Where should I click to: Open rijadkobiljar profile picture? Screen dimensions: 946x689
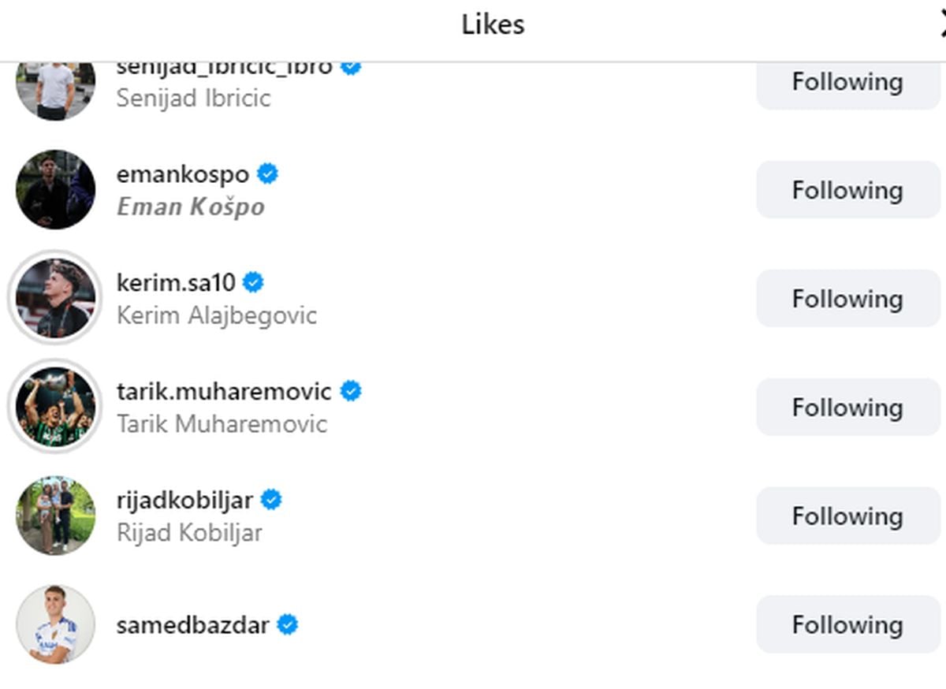pyautogui.click(x=55, y=516)
